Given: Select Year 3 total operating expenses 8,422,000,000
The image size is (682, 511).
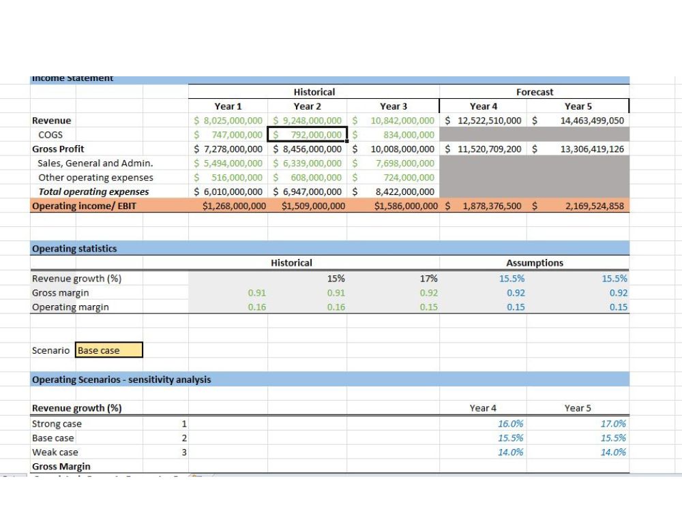Looking at the screenshot, I should (x=394, y=191).
